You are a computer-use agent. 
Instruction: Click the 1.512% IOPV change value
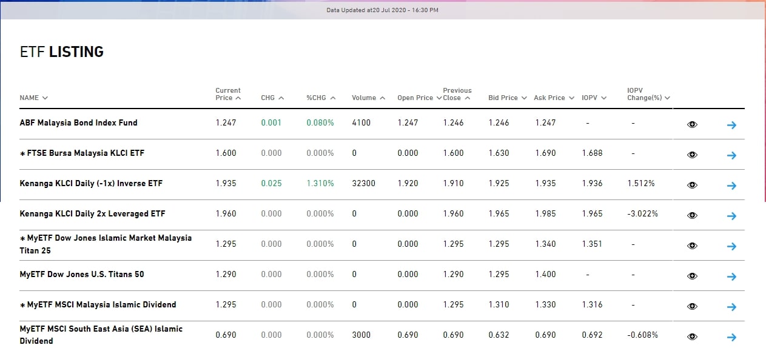click(641, 183)
